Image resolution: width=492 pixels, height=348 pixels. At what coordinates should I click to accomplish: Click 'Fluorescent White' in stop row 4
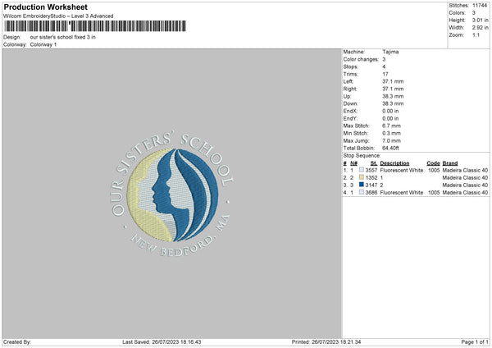(401, 193)
